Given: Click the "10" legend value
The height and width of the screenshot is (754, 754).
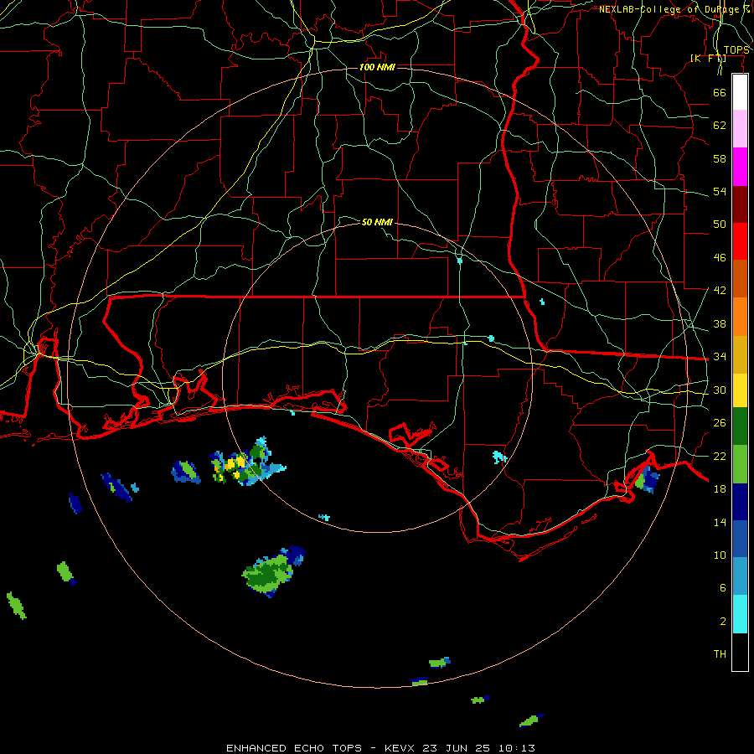Looking at the screenshot, I should tap(720, 555).
